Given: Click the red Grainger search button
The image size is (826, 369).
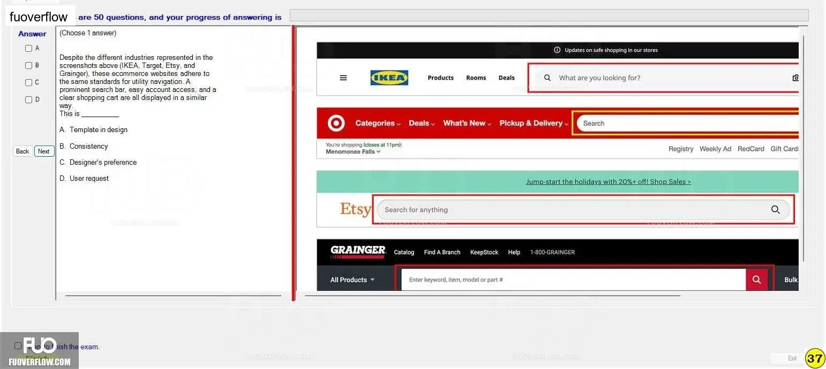Looking at the screenshot, I should (756, 280).
